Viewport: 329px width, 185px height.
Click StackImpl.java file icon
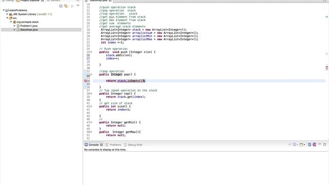[x=18, y=30]
